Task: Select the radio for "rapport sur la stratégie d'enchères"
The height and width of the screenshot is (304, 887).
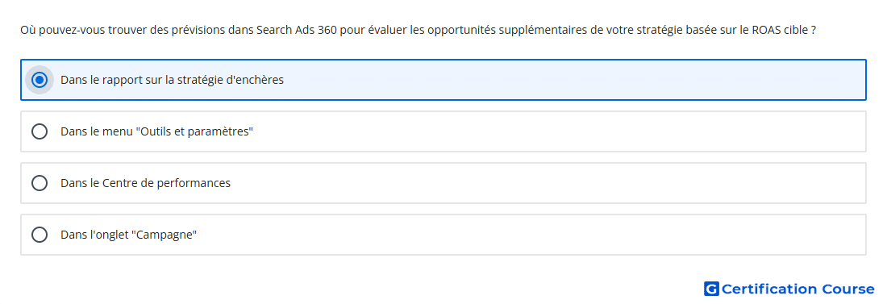Action: pos(40,80)
